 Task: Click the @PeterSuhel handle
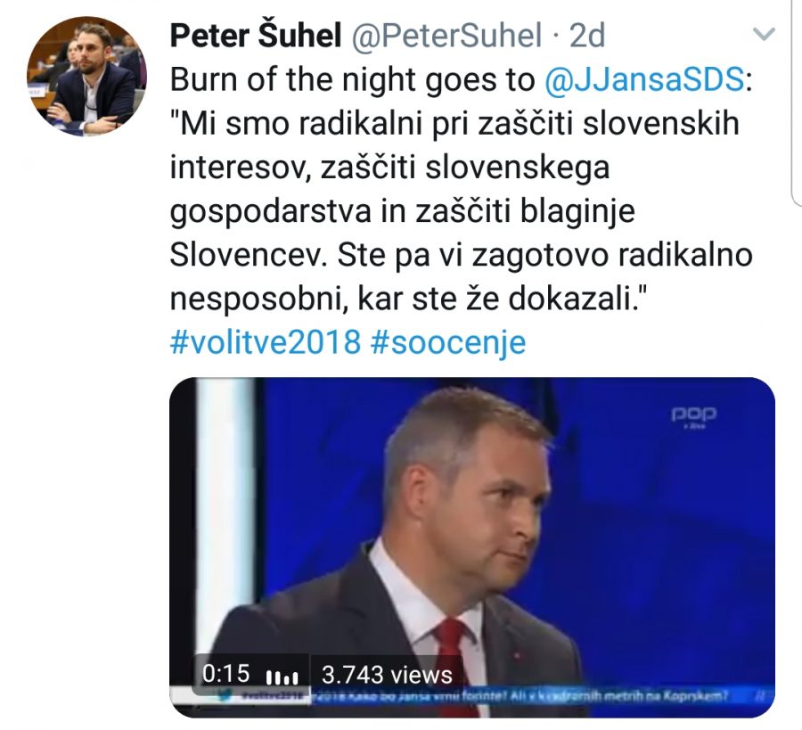[446, 36]
